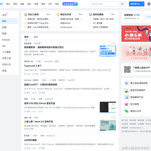Like the 超越ChatGPT article
The height and width of the screenshot is (151, 151).
(34, 93)
